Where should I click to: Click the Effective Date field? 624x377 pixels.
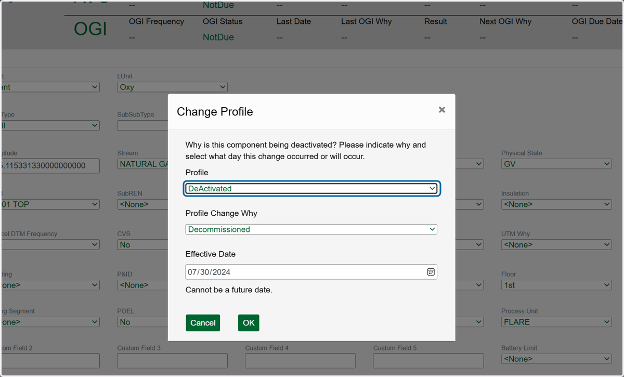pos(311,272)
